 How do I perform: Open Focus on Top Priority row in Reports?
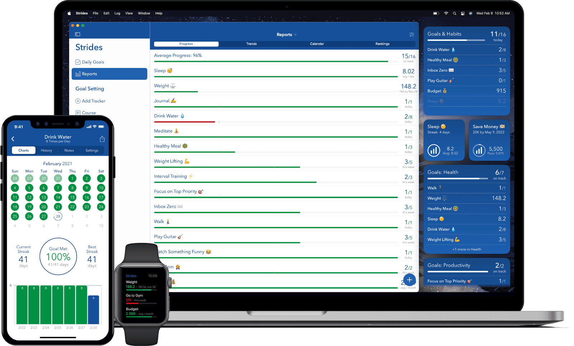pyautogui.click(x=284, y=192)
